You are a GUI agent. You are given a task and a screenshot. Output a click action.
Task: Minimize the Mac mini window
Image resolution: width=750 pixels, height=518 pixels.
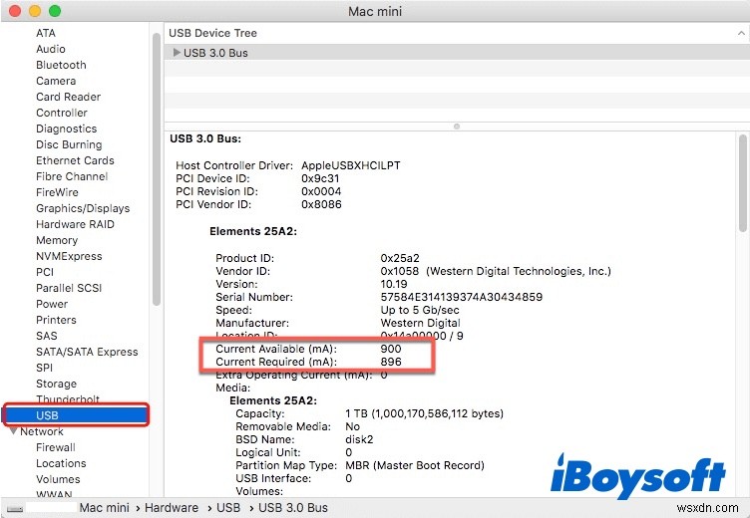click(x=35, y=11)
